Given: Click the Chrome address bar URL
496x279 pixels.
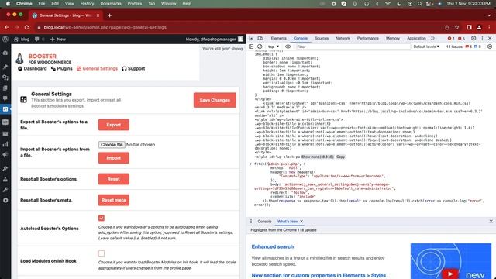Looking at the screenshot, I should (105, 28).
